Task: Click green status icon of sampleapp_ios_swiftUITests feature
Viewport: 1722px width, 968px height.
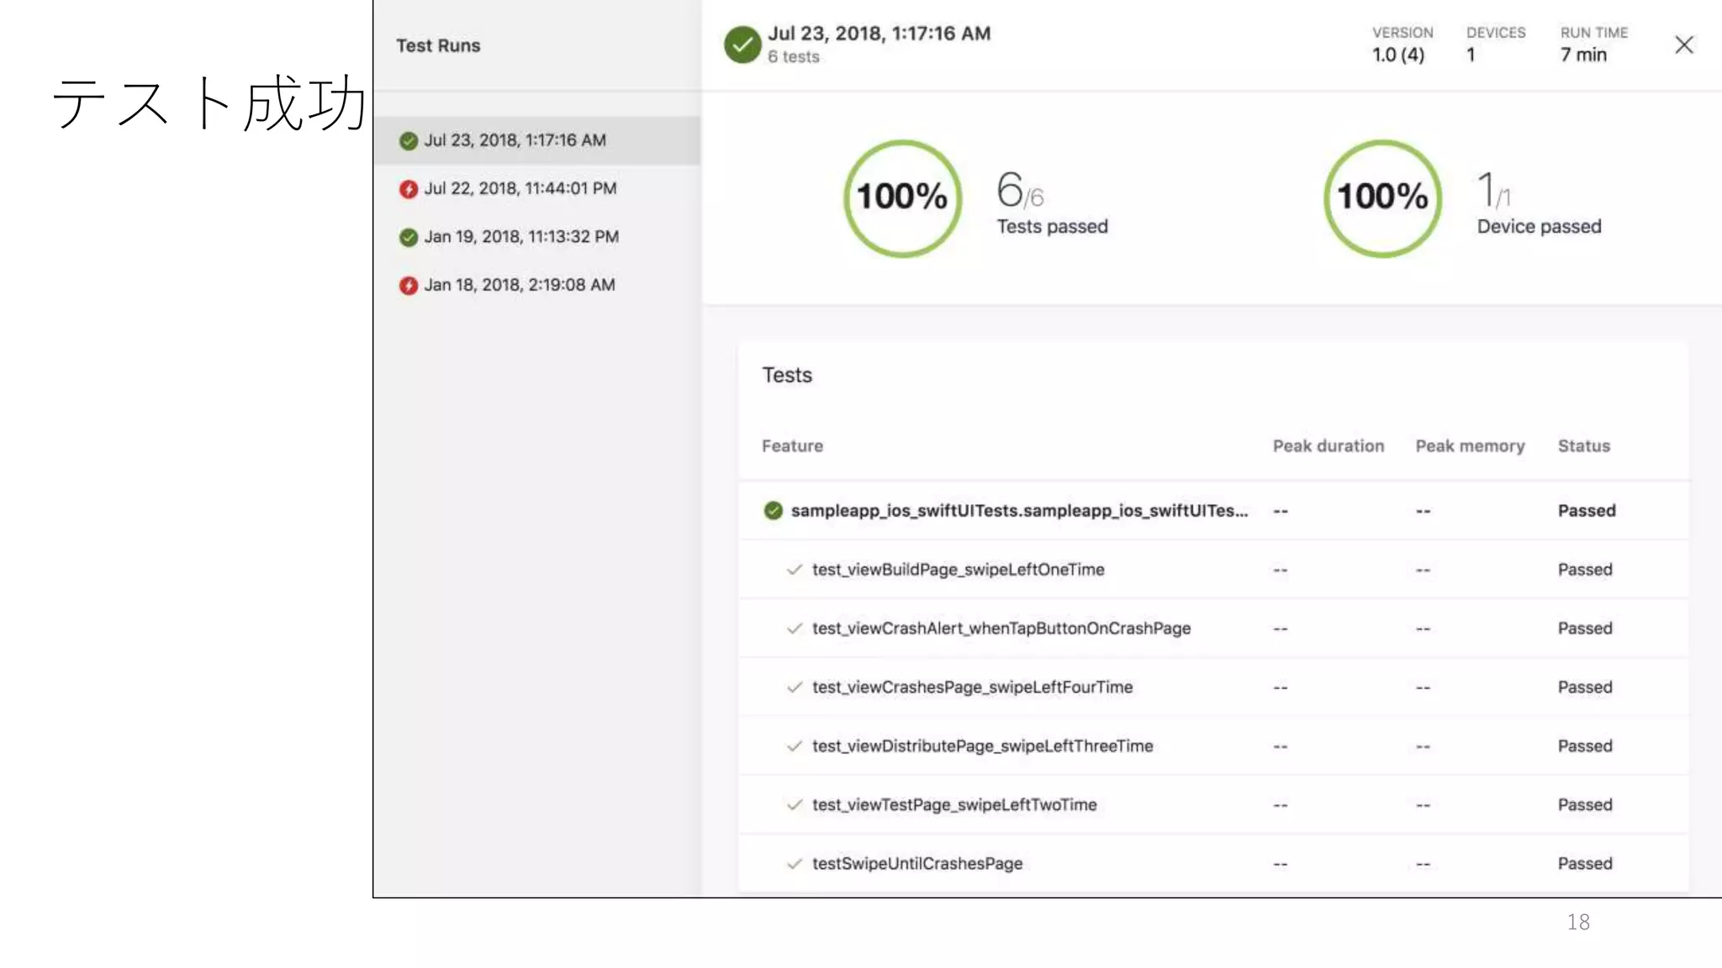Action: coord(773,511)
